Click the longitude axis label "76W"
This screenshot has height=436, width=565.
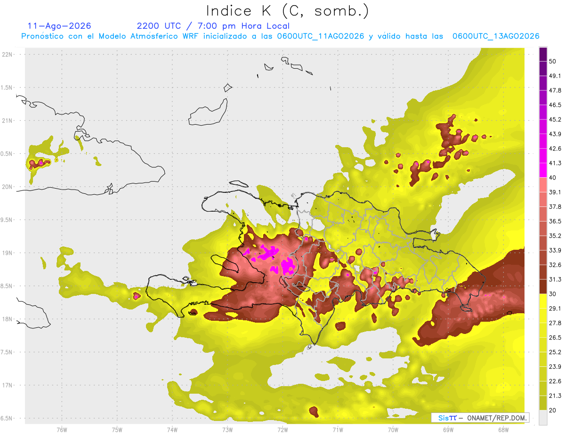point(62,430)
